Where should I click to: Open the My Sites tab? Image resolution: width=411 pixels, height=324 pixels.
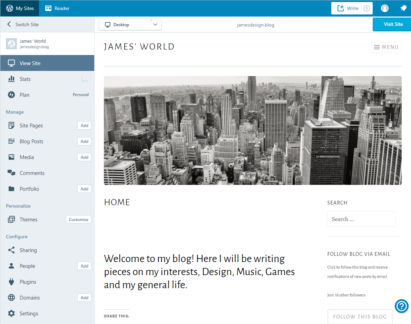tap(20, 8)
